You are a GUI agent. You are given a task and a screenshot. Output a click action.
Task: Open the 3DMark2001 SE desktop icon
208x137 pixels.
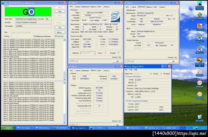pyautogui.click(x=200, y=62)
